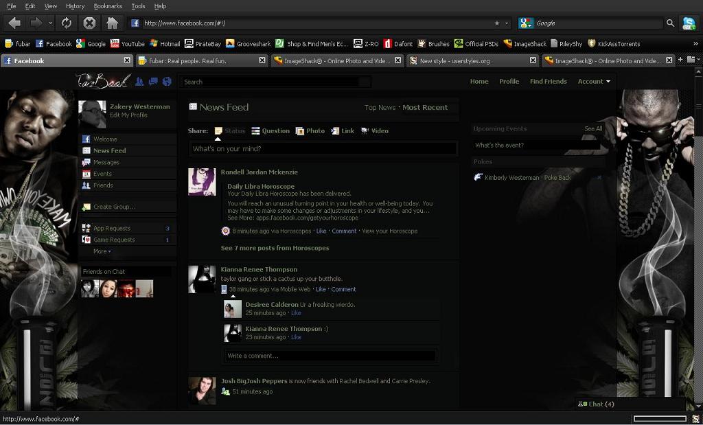The width and height of the screenshot is (703, 425).
Task: Switch feed to Most Recent
Action: [425, 108]
